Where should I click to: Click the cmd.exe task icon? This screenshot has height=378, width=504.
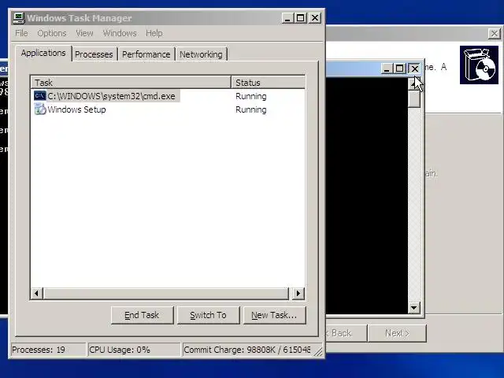pos(40,96)
